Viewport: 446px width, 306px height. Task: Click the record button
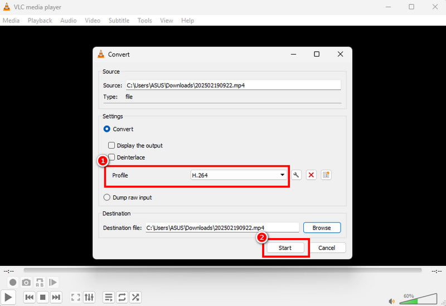[13, 282]
